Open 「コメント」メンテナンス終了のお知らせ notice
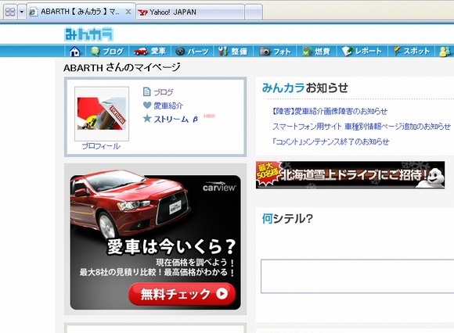Viewport: 454px width, 333px height. 330,141
